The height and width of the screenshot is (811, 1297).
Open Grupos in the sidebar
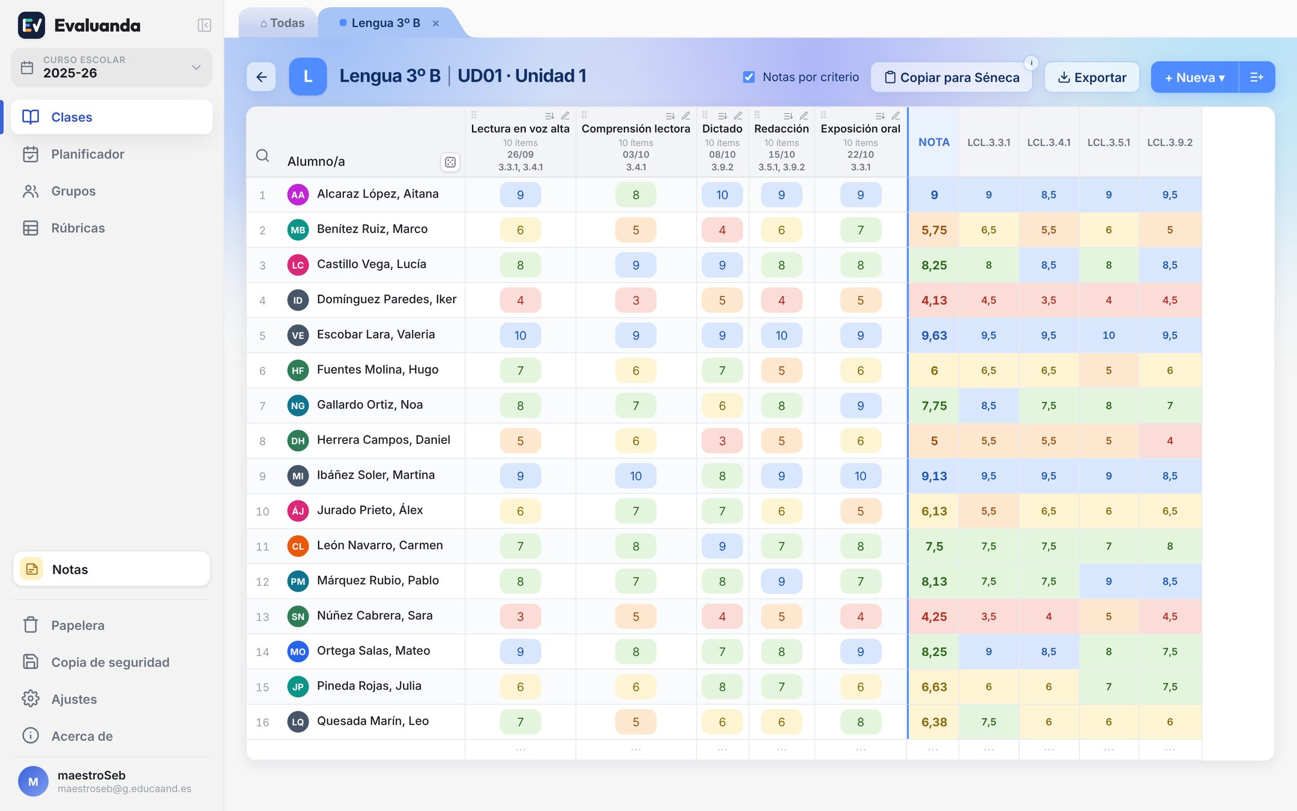tap(112, 191)
